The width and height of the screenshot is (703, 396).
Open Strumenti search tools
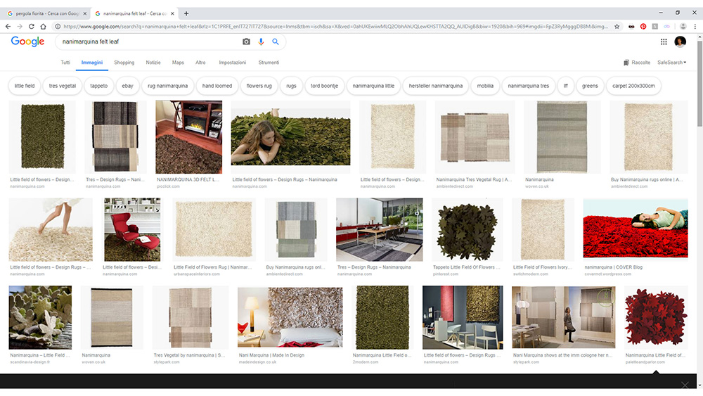pos(269,63)
